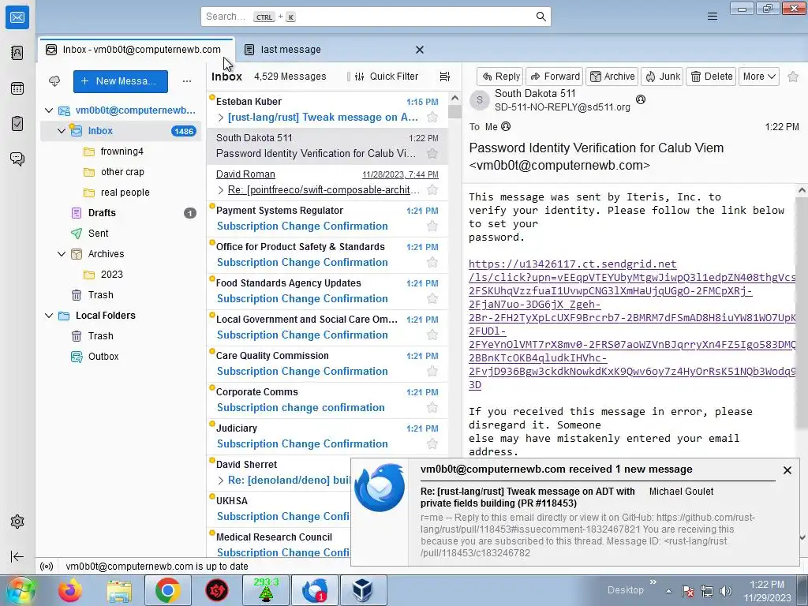Collapse the Inbox folder subtree
Screen dimensions: 808x606
coord(62,131)
